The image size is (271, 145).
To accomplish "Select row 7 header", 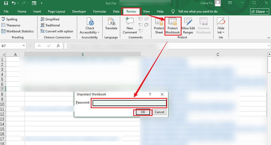I will click(3, 89).
